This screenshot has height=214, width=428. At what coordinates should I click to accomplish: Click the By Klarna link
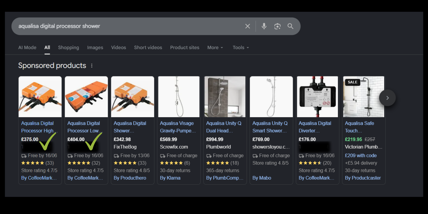coord(170,178)
